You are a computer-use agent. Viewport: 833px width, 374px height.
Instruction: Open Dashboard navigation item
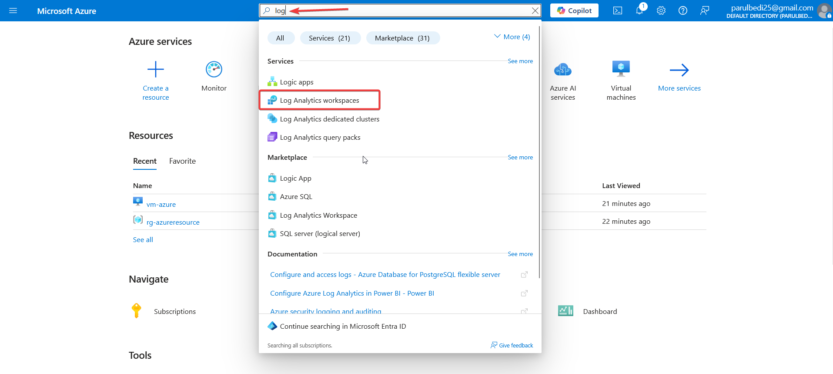point(600,311)
